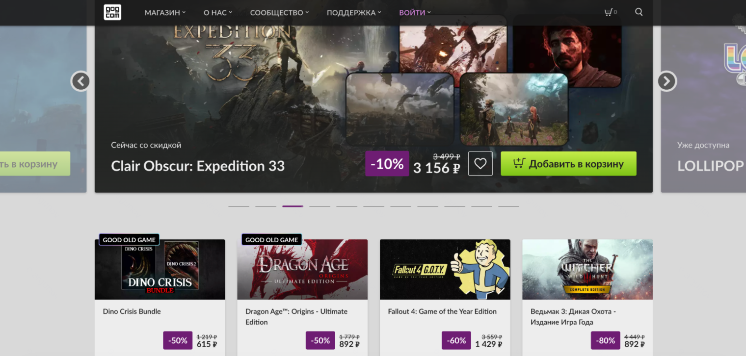Open the О НАС menu item
This screenshot has width=746, height=356.
click(215, 12)
